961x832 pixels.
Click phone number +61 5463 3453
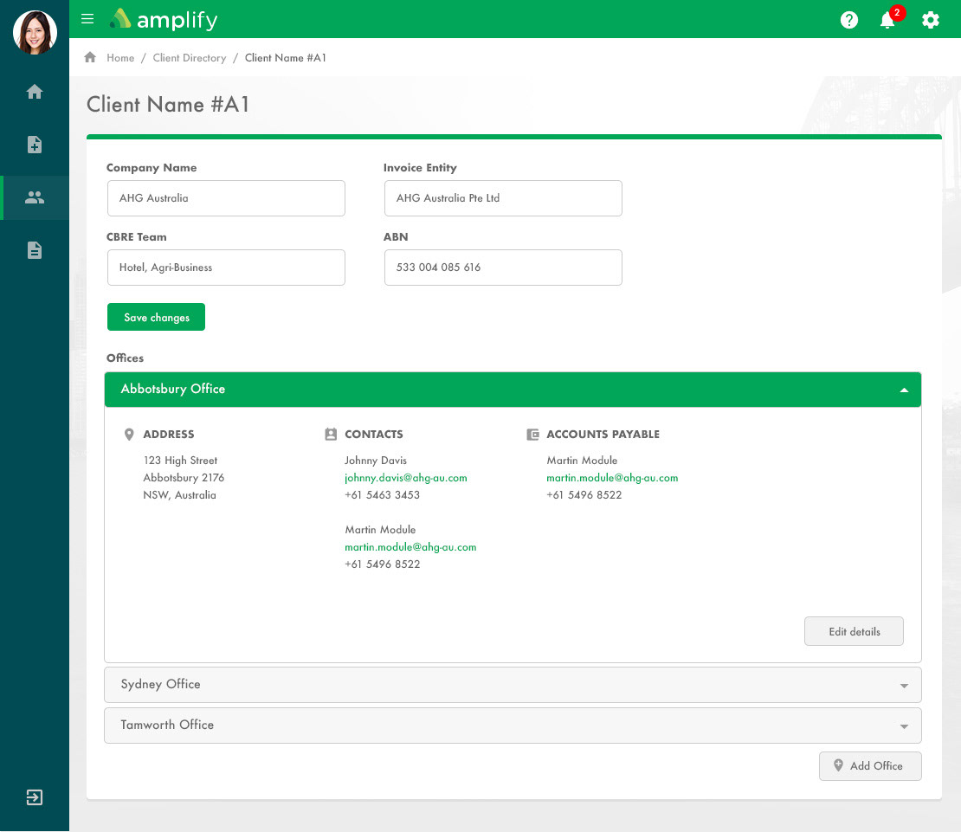383,495
